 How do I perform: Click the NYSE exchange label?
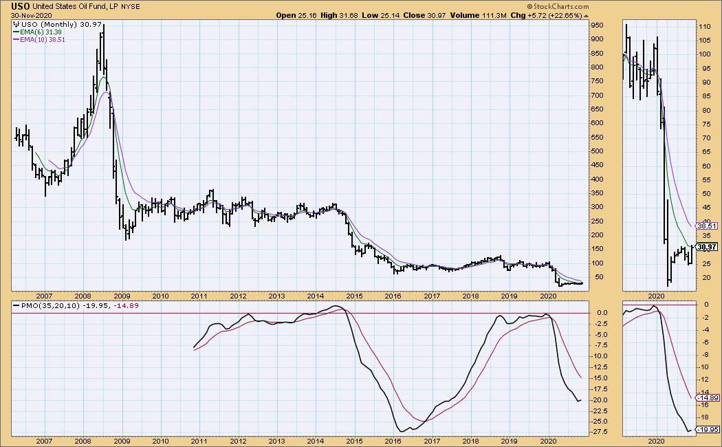(x=131, y=7)
